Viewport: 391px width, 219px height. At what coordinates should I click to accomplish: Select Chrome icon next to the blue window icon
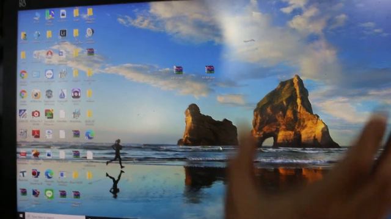tap(23, 74)
